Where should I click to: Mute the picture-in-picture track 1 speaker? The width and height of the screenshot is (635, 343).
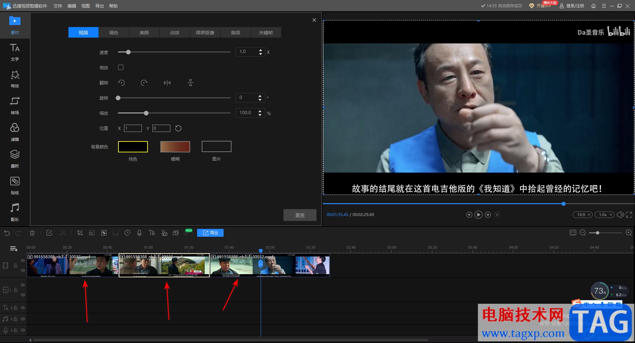[23, 295]
